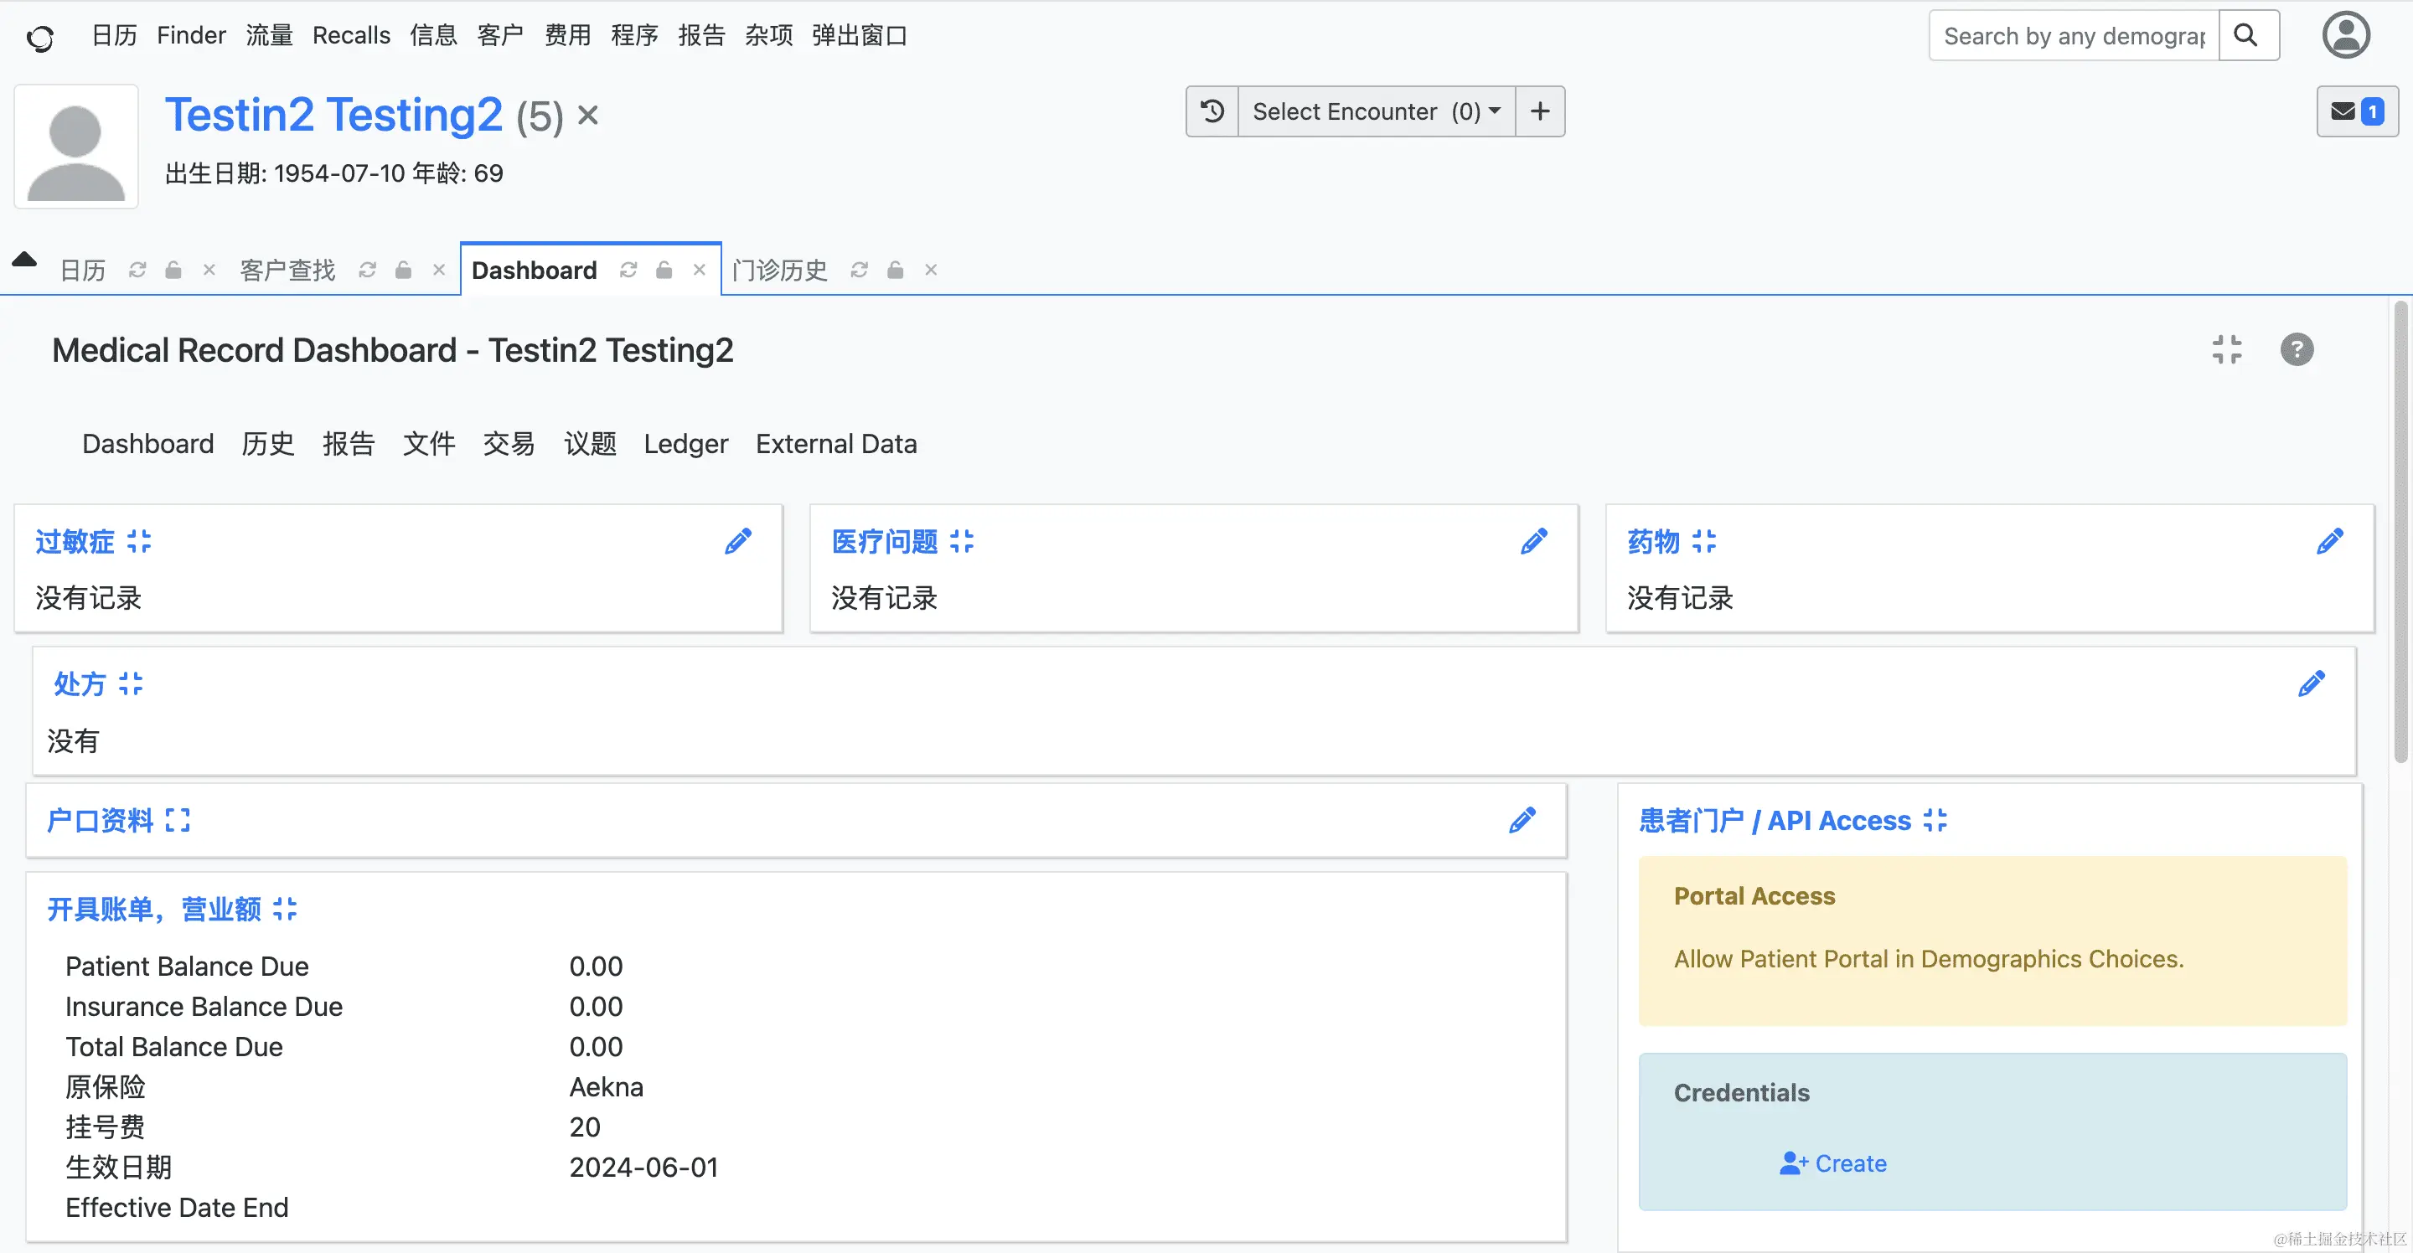Viewport: 2413px width, 1253px height.
Task: Switch to the 门诊历史 tab
Action: coord(779,270)
